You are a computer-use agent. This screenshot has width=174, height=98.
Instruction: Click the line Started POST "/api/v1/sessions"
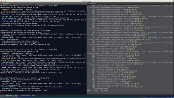click(25, 30)
